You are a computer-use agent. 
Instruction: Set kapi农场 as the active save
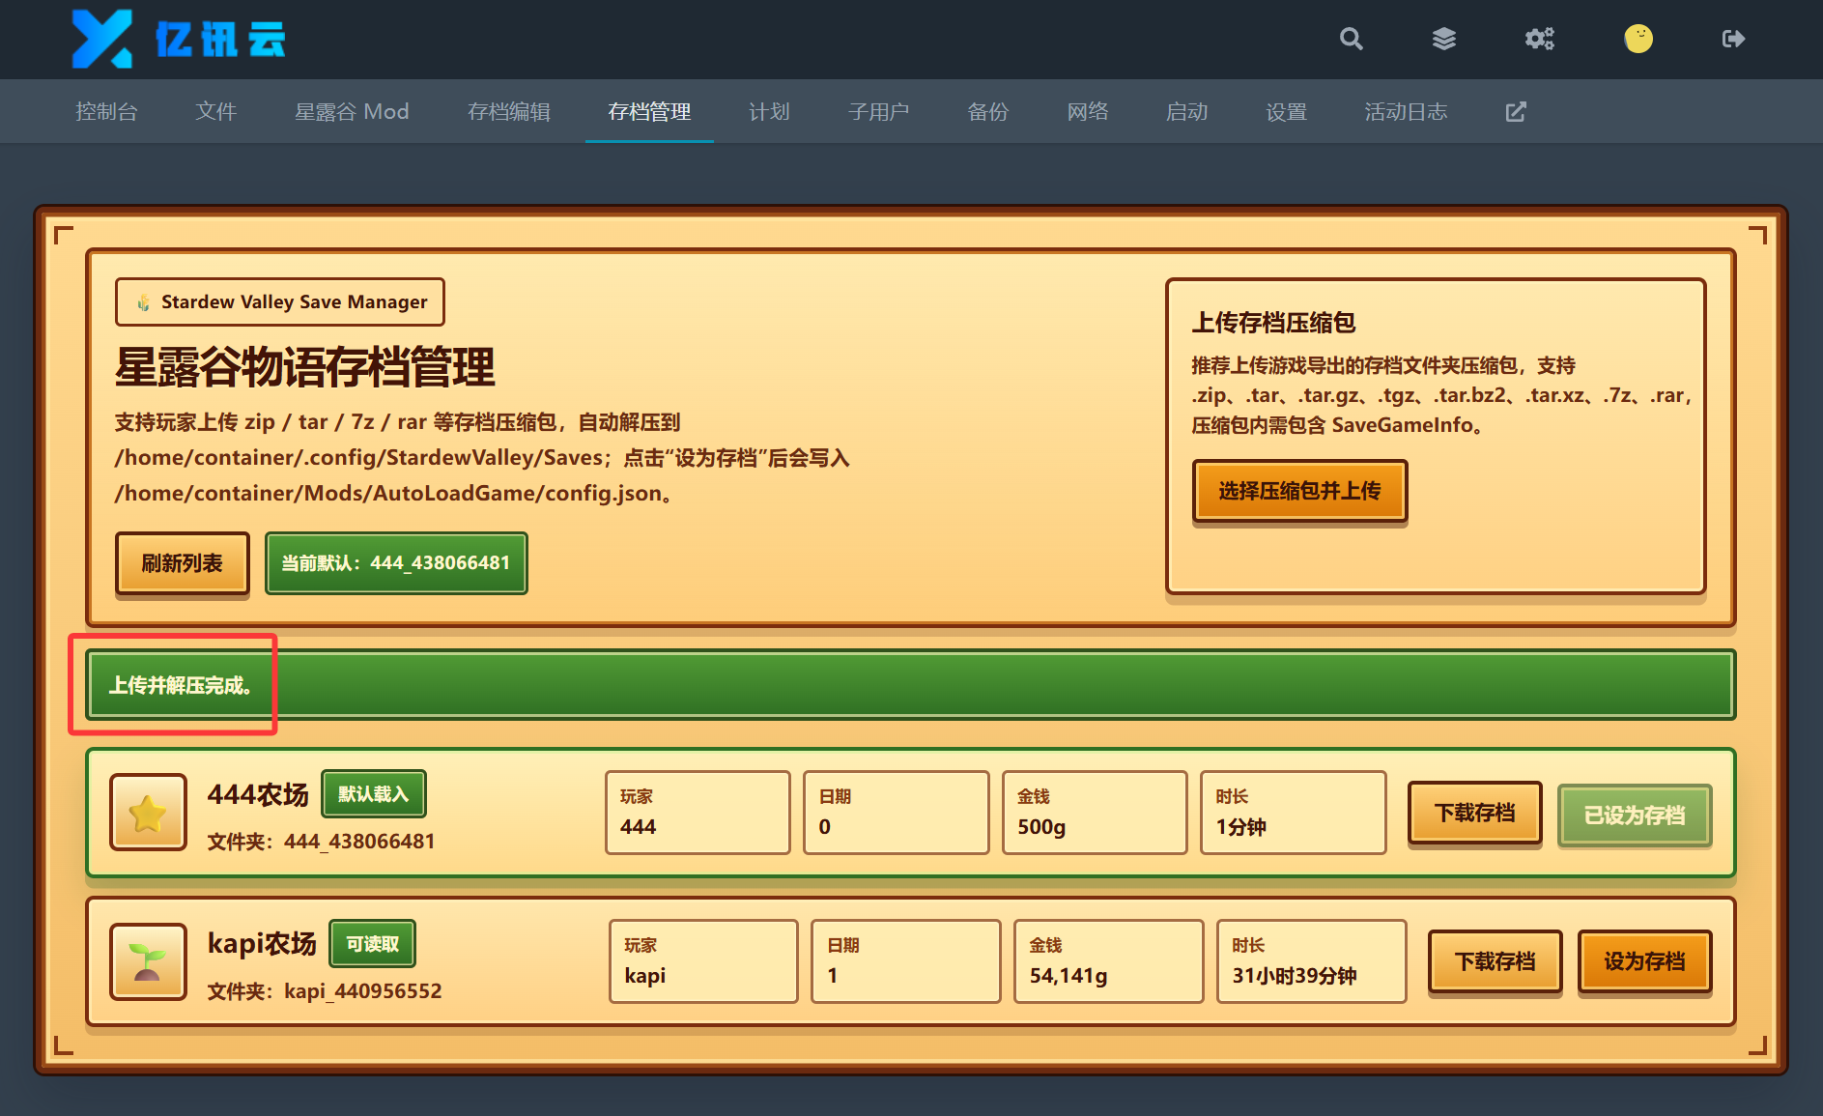(1644, 961)
